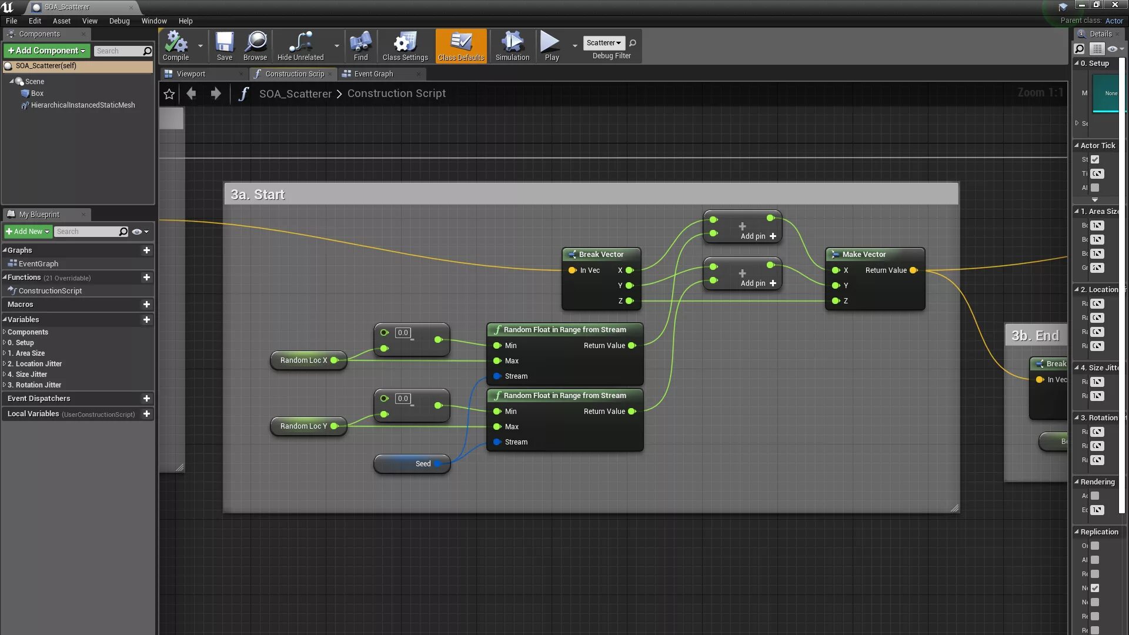Click the bookmark star icon

coord(169,94)
